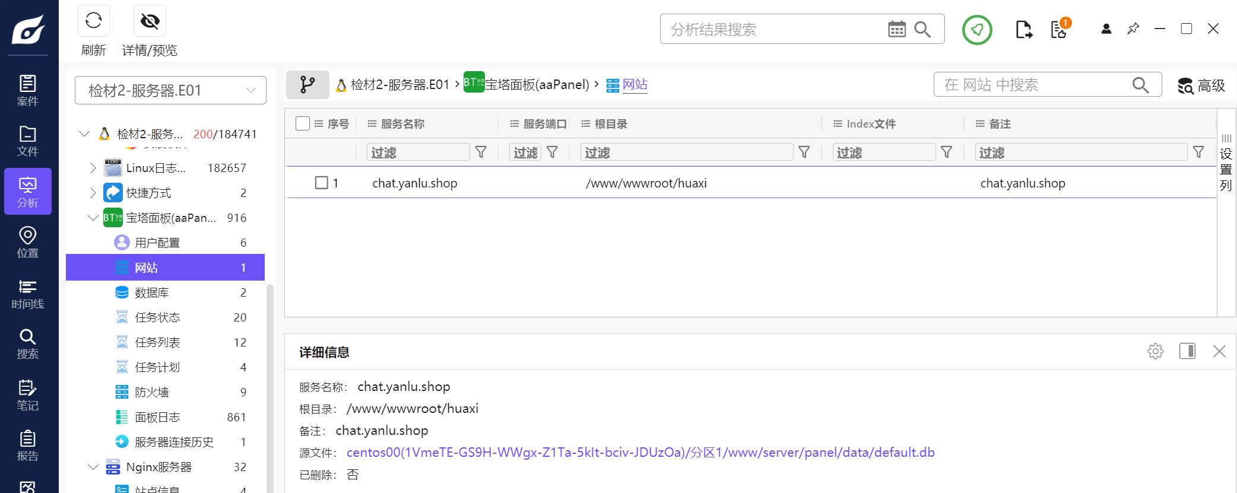1237x493 pixels.
Task: Open the 检材2-服务器.E01 dropdown
Action: tap(170, 90)
